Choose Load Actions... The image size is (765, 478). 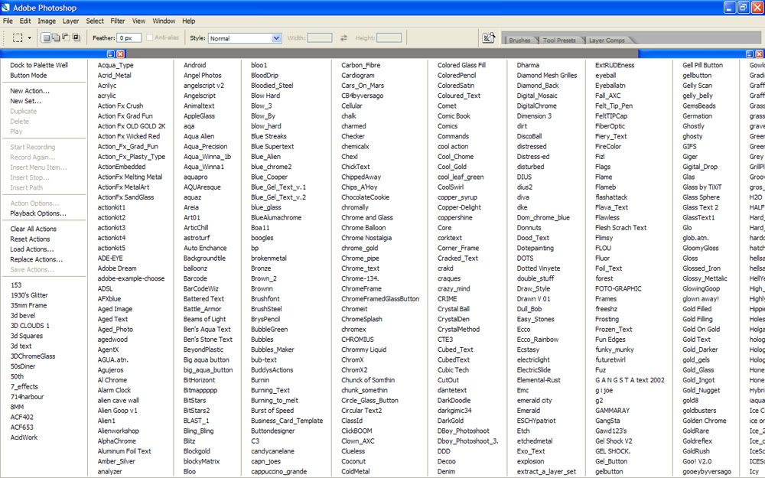32,249
